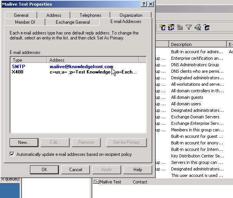Click the grayed new organizational unit icon
Image resolution: width=233 pixels, height=198 pixels.
[180, 27]
